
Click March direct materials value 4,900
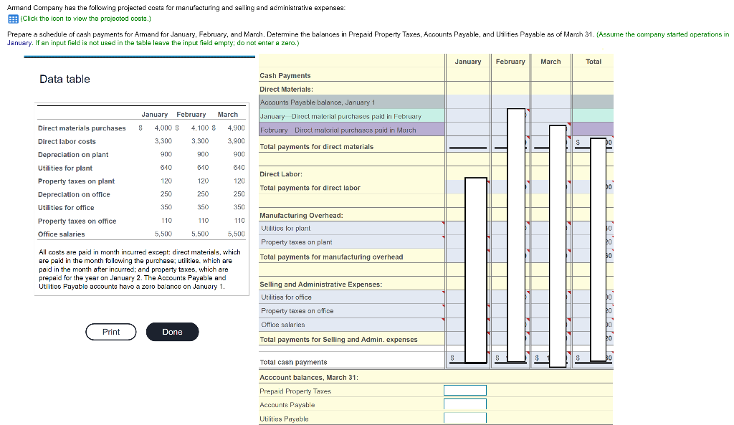coord(237,128)
